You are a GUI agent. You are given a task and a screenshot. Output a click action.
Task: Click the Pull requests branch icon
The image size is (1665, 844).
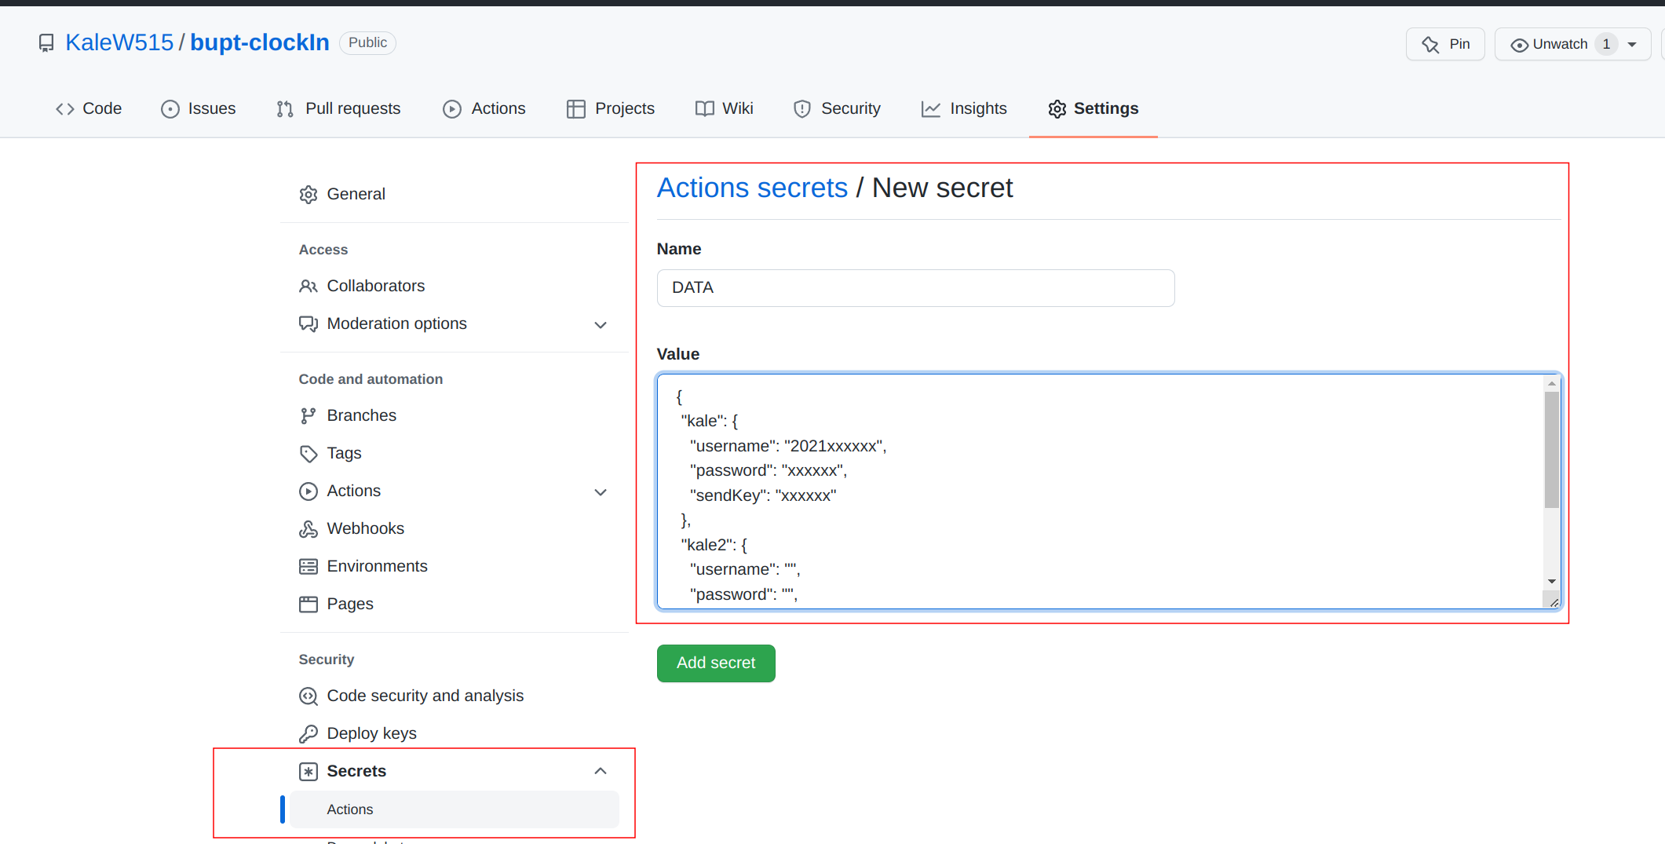coord(285,109)
